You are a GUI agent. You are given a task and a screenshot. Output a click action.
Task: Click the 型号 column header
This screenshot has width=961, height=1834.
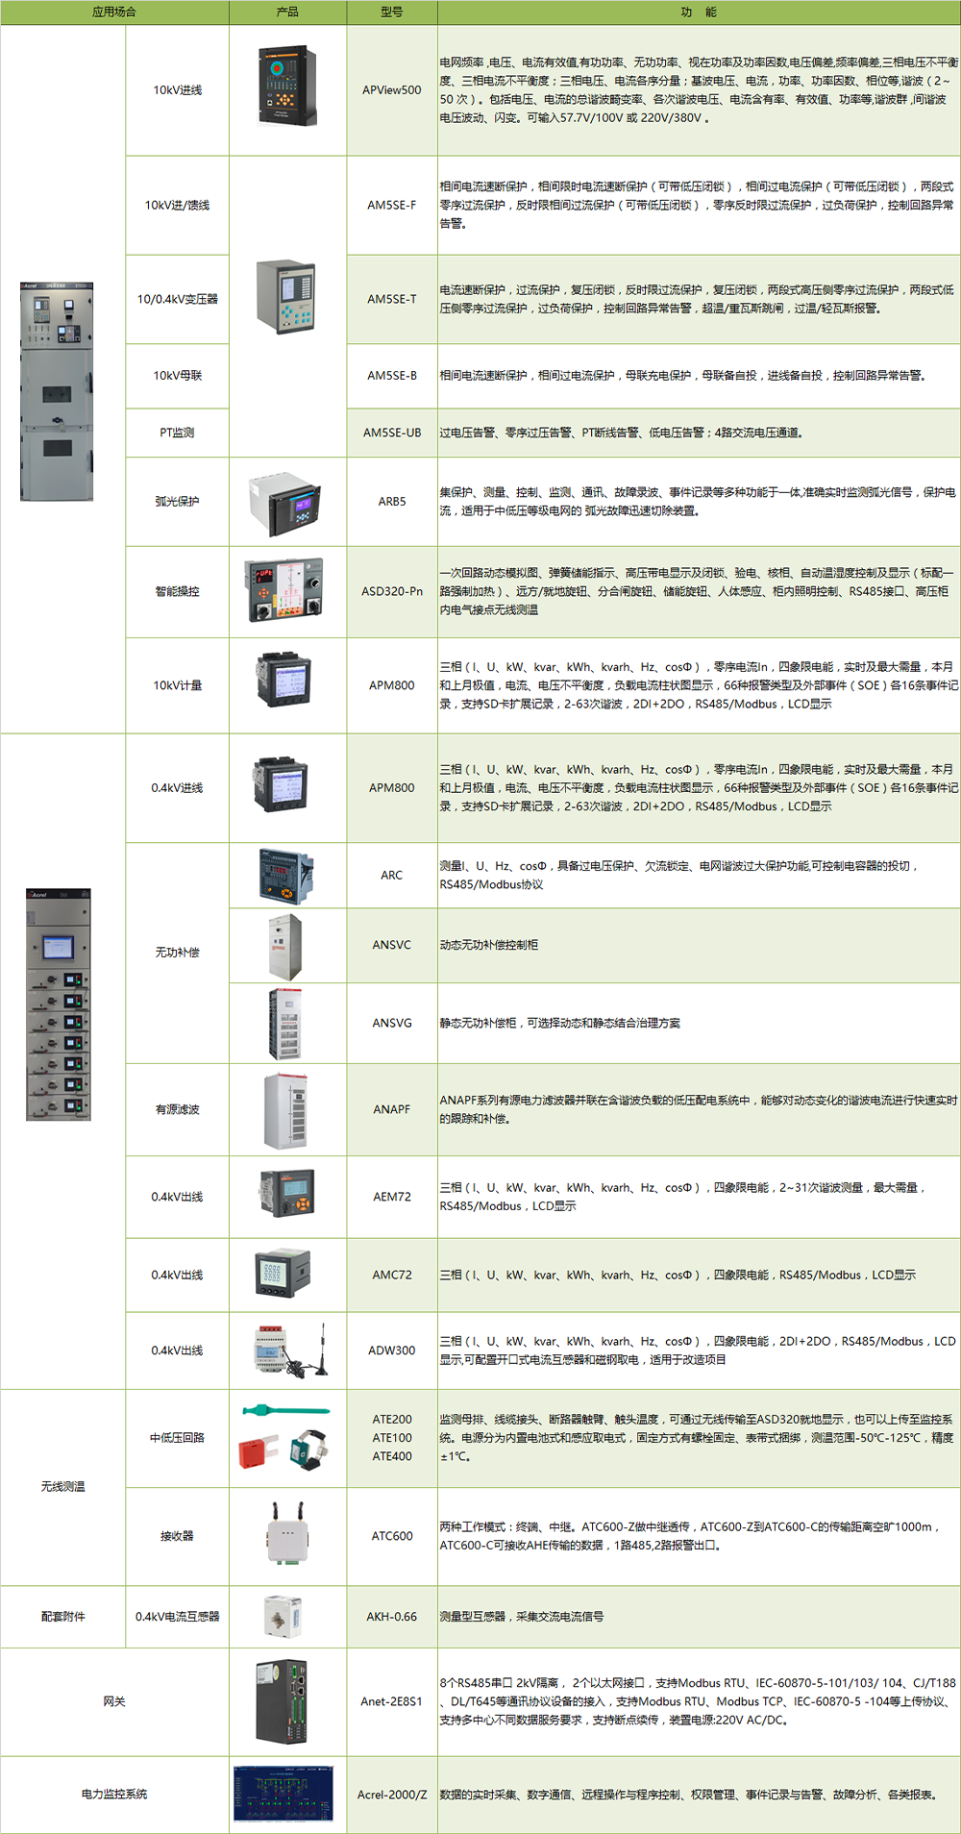(x=392, y=12)
